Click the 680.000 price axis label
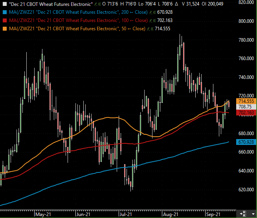This screenshot has height=218, width=257. (x=246, y=134)
